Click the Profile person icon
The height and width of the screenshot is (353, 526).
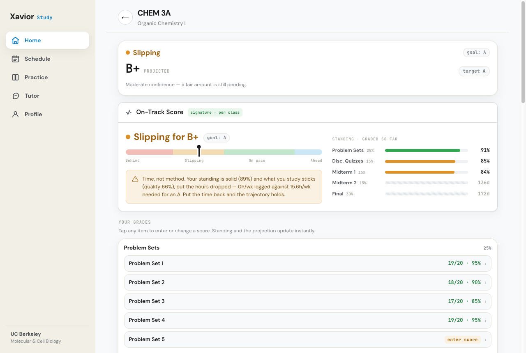pyautogui.click(x=16, y=114)
